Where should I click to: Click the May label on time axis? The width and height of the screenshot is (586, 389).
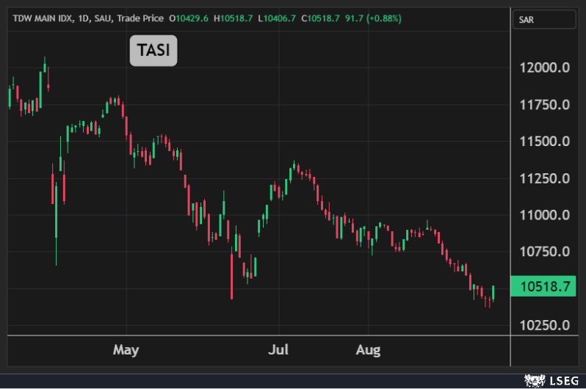pyautogui.click(x=126, y=350)
